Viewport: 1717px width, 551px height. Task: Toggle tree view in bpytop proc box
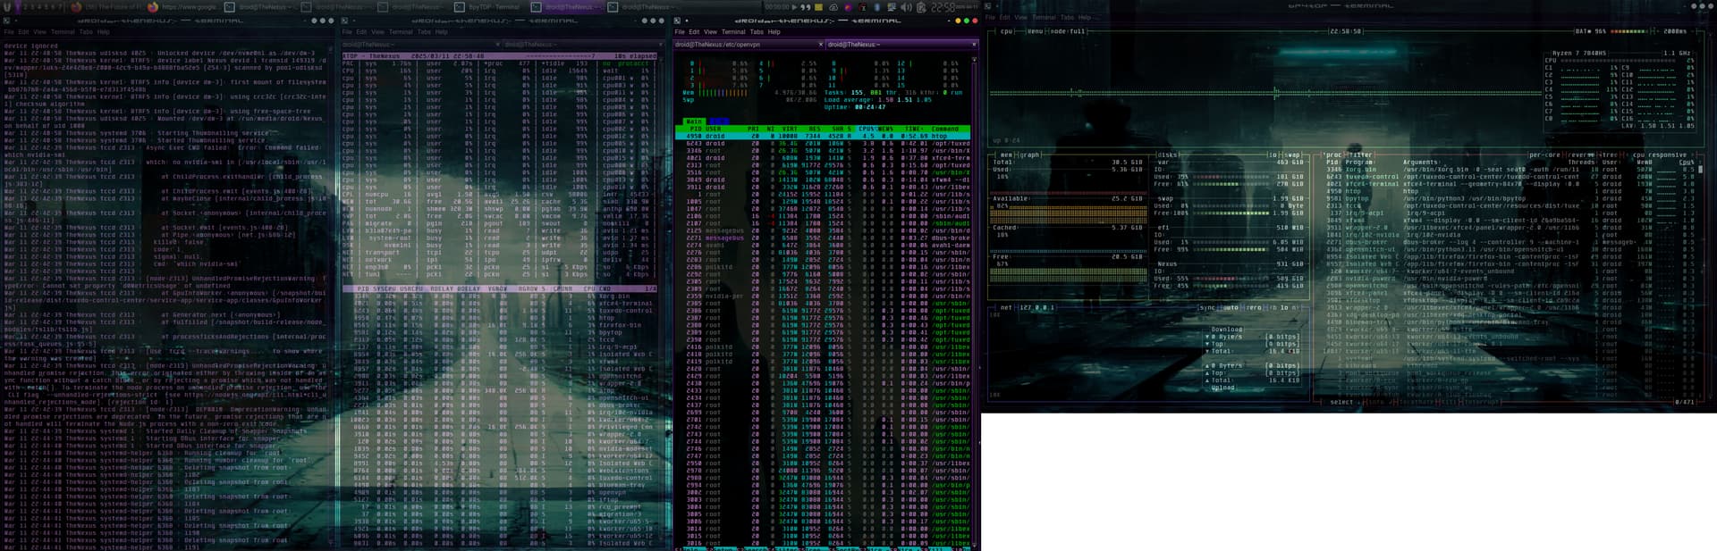point(1608,154)
